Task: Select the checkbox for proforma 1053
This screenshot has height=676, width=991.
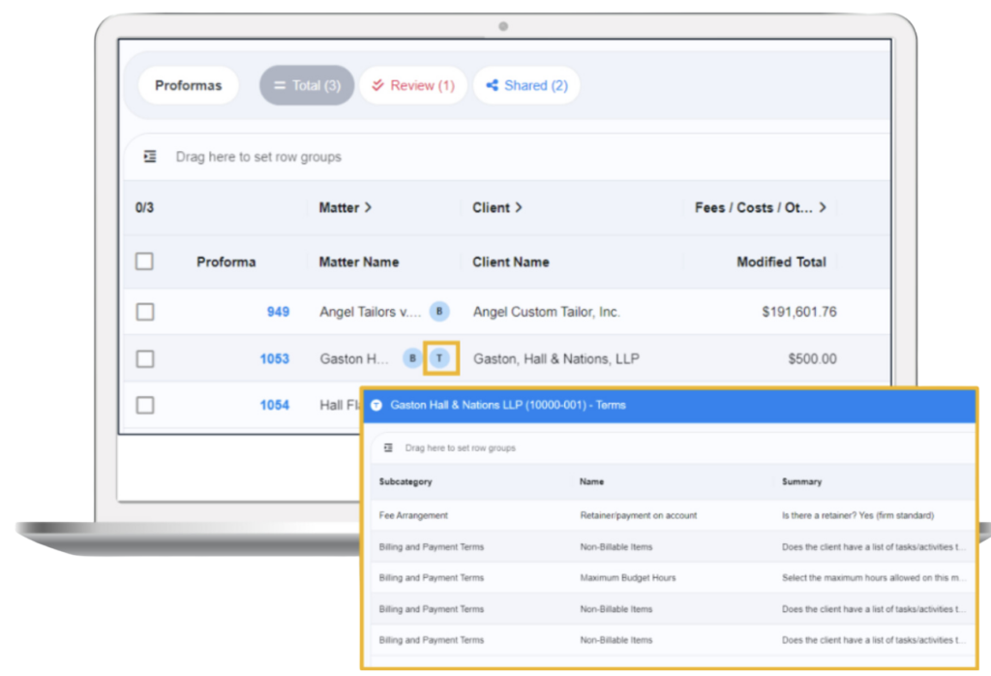Action: [144, 358]
